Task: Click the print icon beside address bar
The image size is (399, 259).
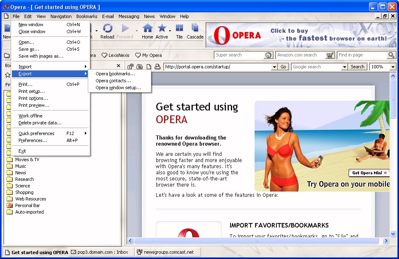Action: pos(157,67)
